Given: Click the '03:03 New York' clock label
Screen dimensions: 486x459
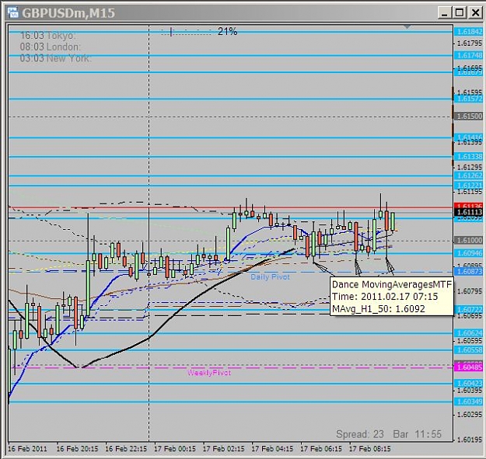Looking at the screenshot, I should coord(55,58).
